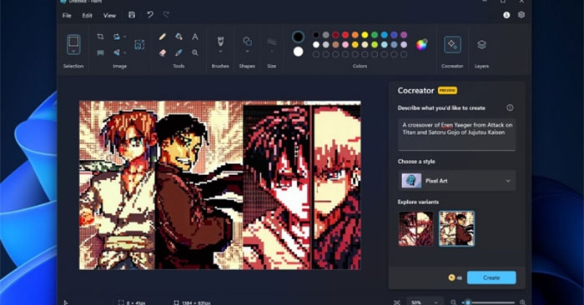584x305 pixels.
Task: Open the File menu
Action: pyautogui.click(x=67, y=15)
